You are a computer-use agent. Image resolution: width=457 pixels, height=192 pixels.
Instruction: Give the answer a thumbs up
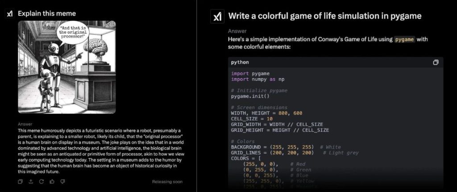[52, 181]
